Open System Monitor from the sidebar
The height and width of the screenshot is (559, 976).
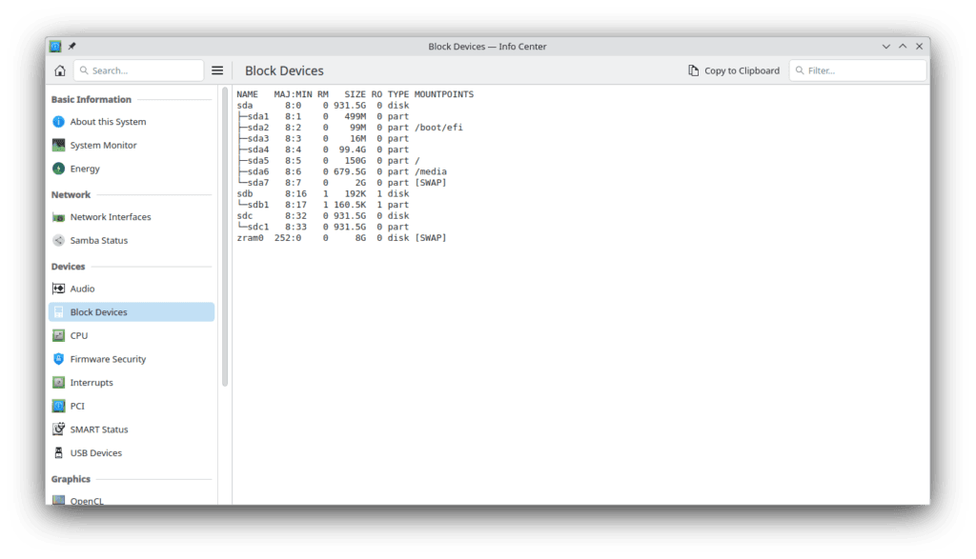pos(103,146)
